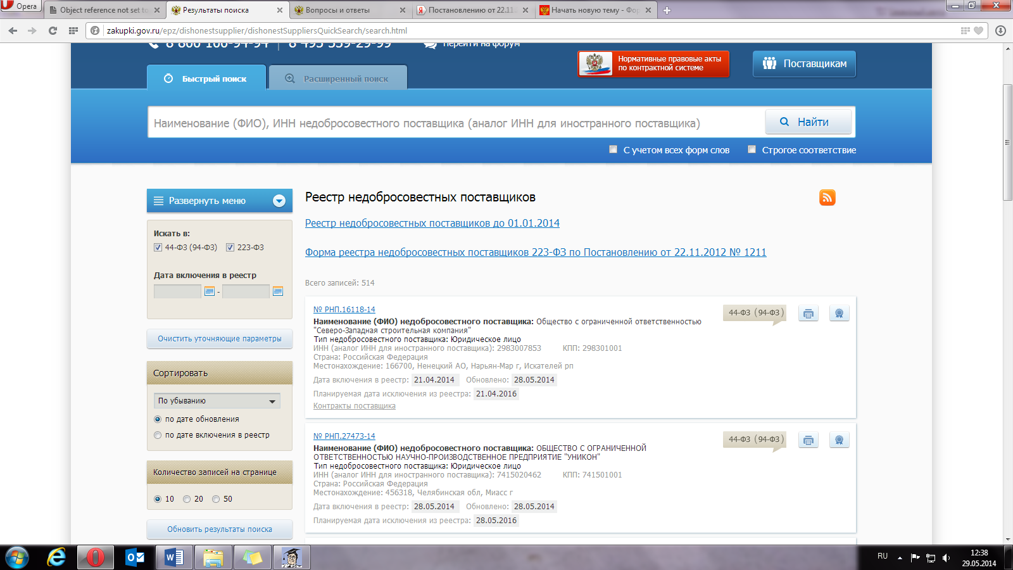Click the supplier name search input field
The width and height of the screenshot is (1013, 570).
click(x=456, y=123)
